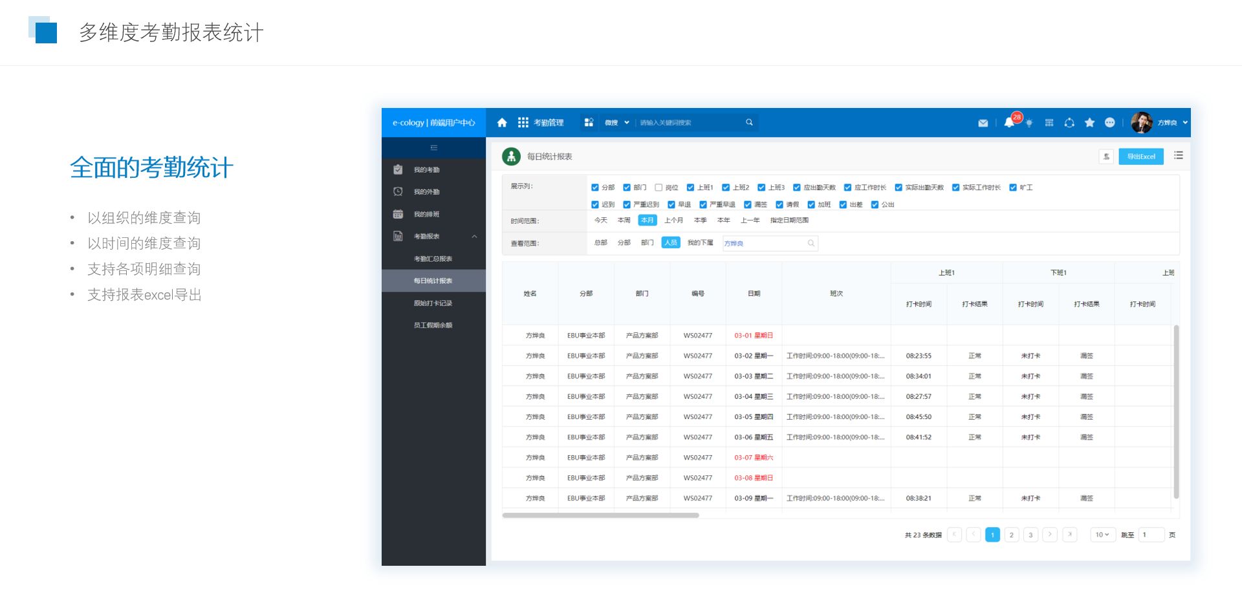Open the app grid menu icon
Image resolution: width=1242 pixels, height=591 pixels.
523,123
